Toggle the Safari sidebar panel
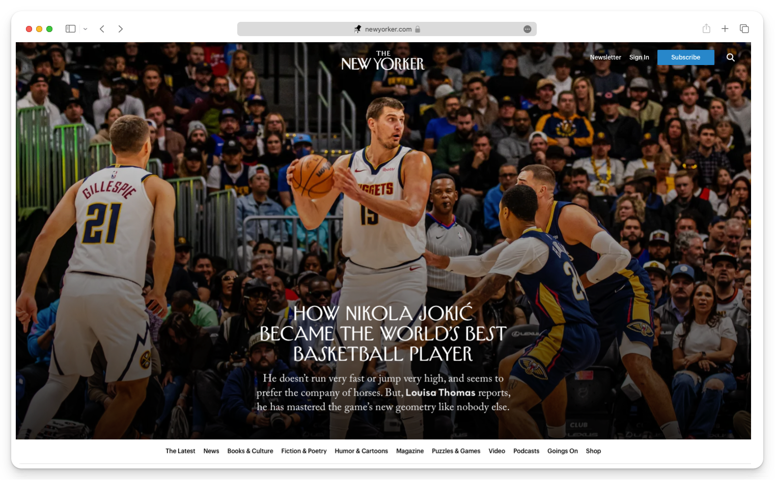 [x=71, y=29]
